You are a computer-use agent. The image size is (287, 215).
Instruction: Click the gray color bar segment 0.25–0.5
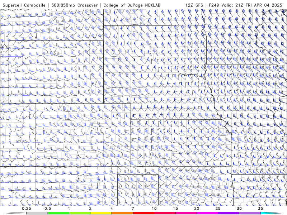(x=37, y=213)
